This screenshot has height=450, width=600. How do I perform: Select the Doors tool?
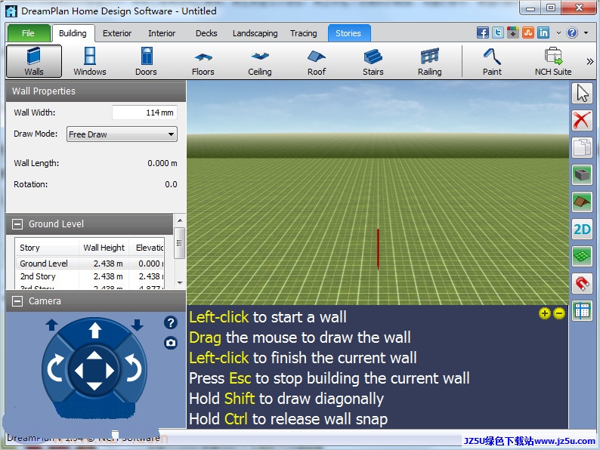[146, 61]
